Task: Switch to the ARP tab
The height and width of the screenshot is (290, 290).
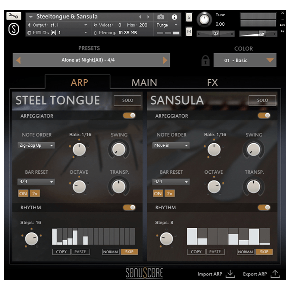Action: click(79, 83)
